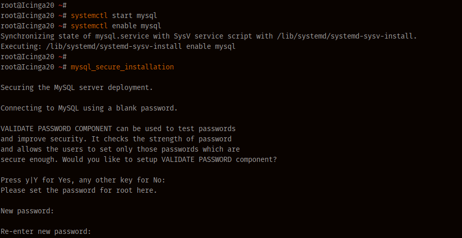Click the 'Securing the MySQL server deployment.' line
This screenshot has height=238, width=462.
(77, 87)
